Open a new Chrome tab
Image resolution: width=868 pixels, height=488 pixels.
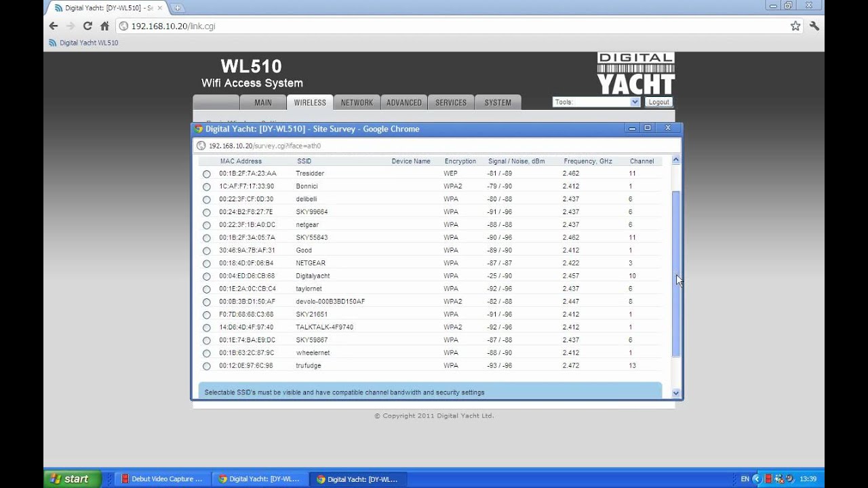tap(178, 8)
